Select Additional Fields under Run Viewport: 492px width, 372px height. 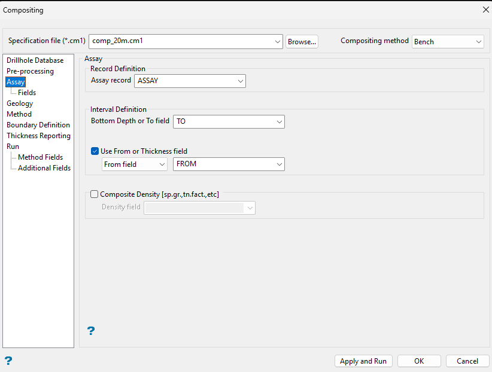click(x=44, y=168)
